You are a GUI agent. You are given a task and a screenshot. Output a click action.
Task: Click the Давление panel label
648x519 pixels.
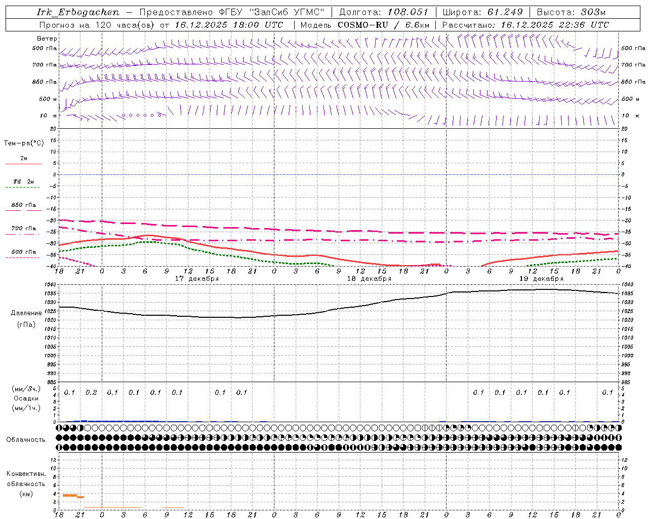click(x=26, y=313)
